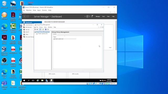Viewport: 168px width, 94px height.
Task: Click the guest taskbar clock
Action: (109, 80)
